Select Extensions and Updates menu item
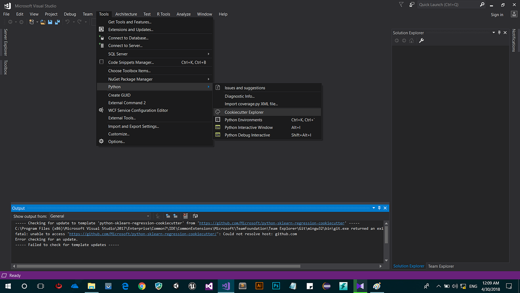Viewport: 520px width, 293px height. coord(155,30)
